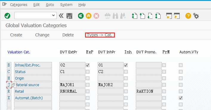Screen dimensions: 211x110
Task: Select valuation category B field
Action: [x=9, y=65]
